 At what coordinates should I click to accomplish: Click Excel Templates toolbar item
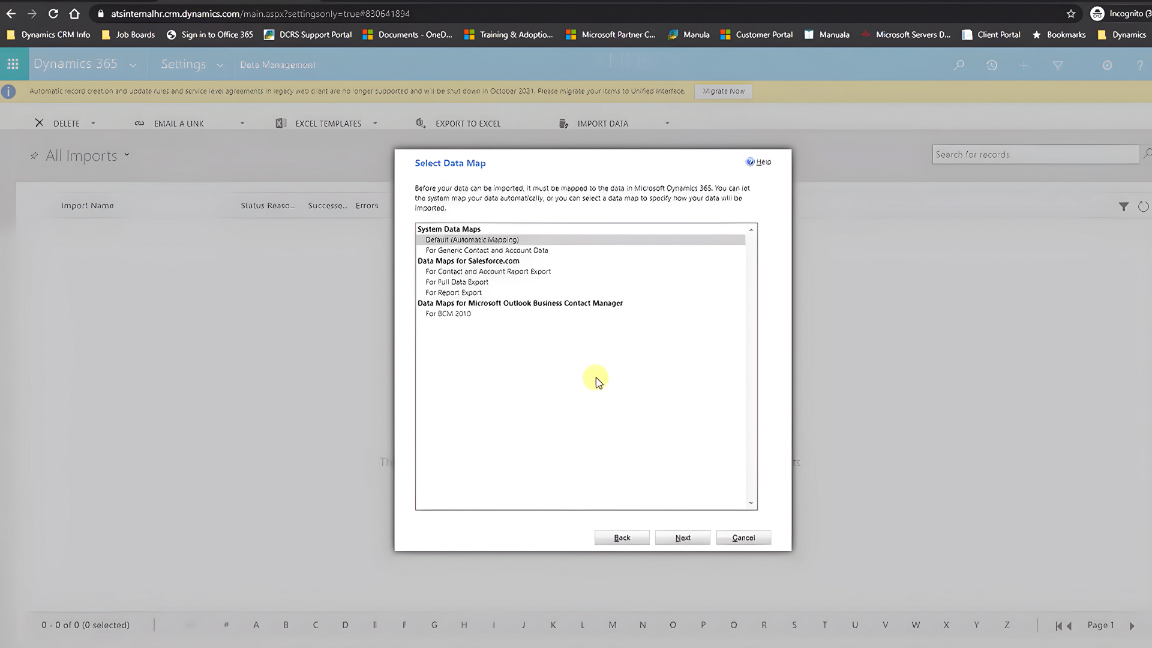[319, 123]
